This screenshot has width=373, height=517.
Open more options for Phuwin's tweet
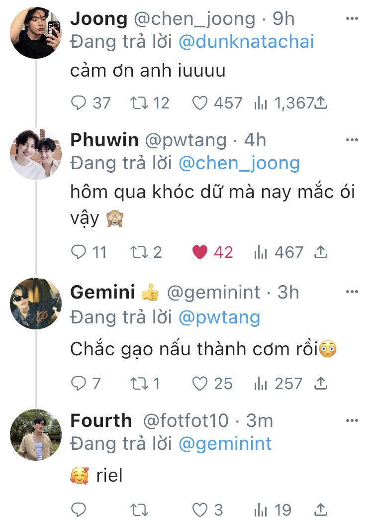[352, 140]
